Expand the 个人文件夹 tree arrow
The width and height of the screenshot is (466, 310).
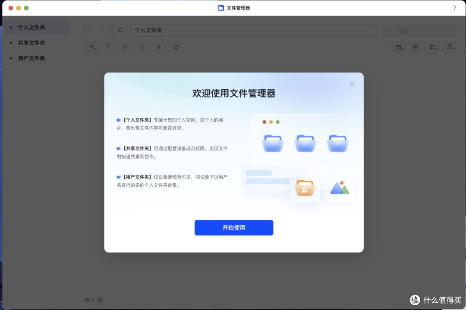click(x=11, y=27)
